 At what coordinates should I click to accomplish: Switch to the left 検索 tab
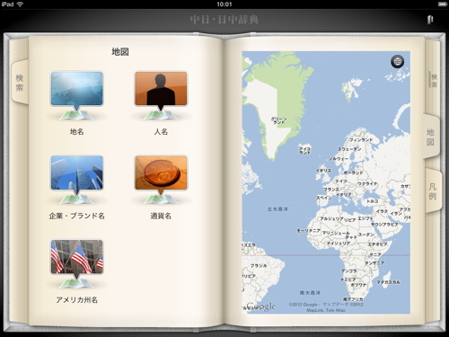click(x=20, y=82)
